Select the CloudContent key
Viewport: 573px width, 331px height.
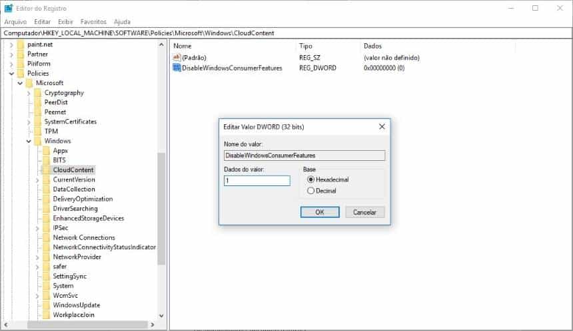click(73, 170)
